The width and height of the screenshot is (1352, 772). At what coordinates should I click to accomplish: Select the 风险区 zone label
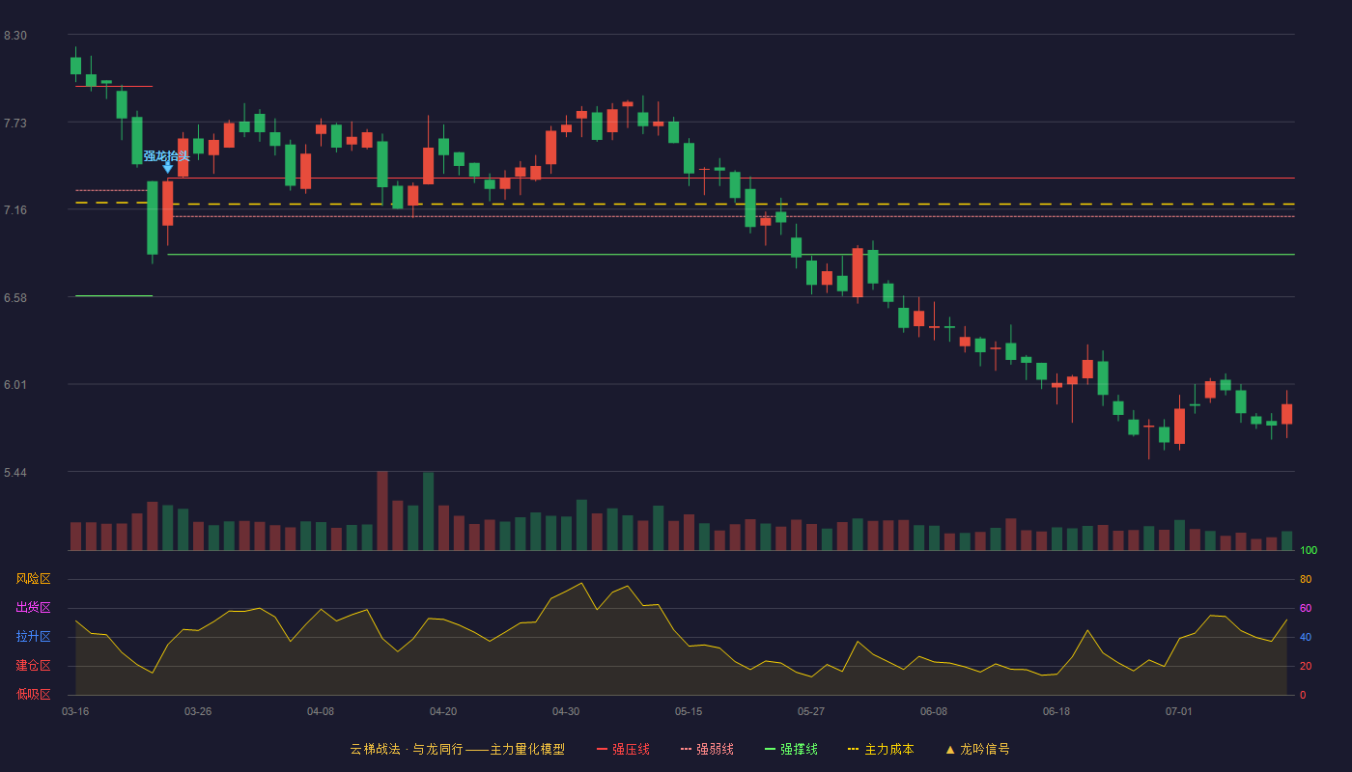tap(33, 579)
